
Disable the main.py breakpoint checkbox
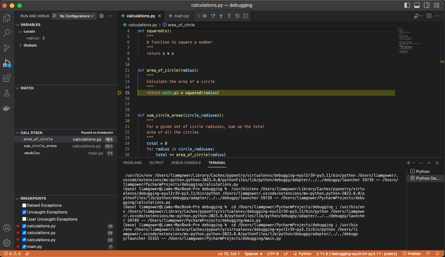(24, 246)
